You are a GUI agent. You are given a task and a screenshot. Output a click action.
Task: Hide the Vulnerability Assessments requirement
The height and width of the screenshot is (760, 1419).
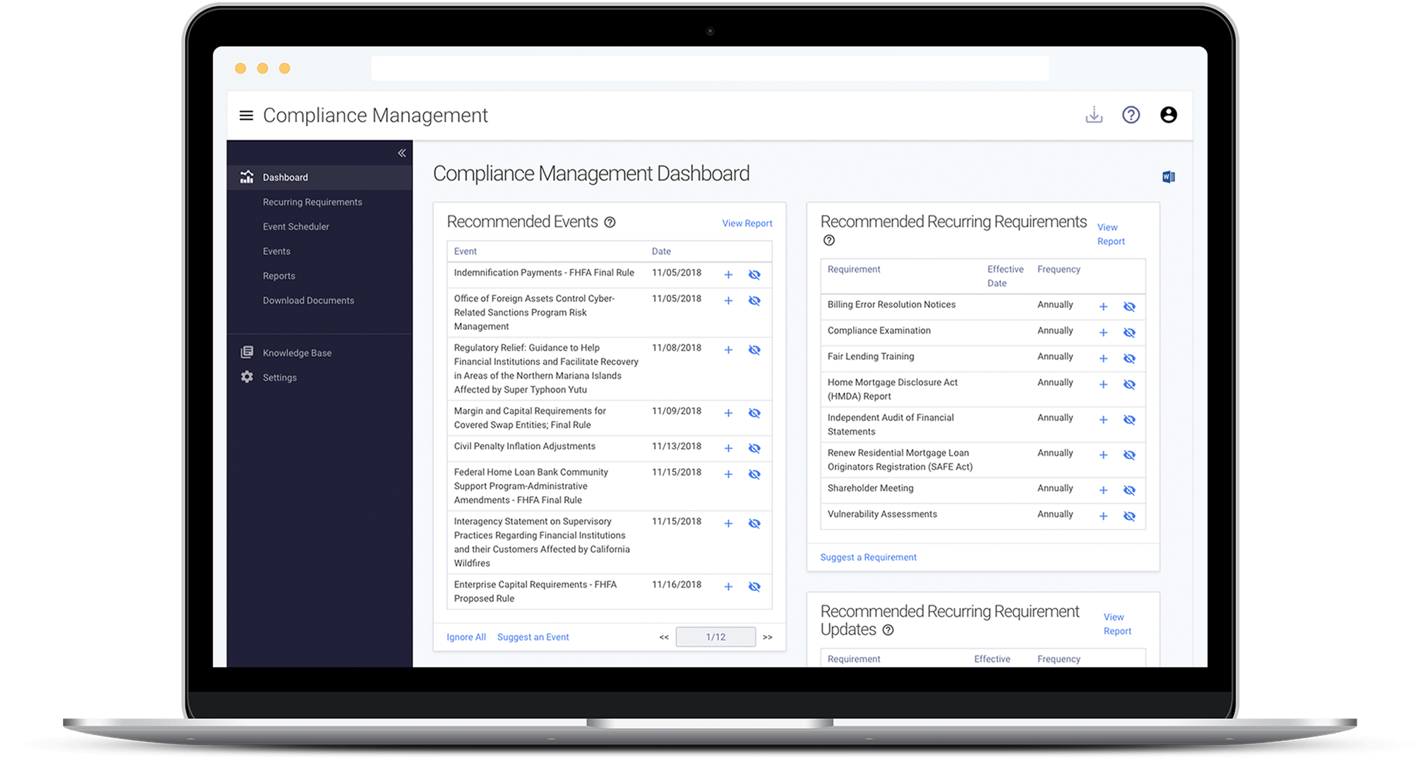1129,516
